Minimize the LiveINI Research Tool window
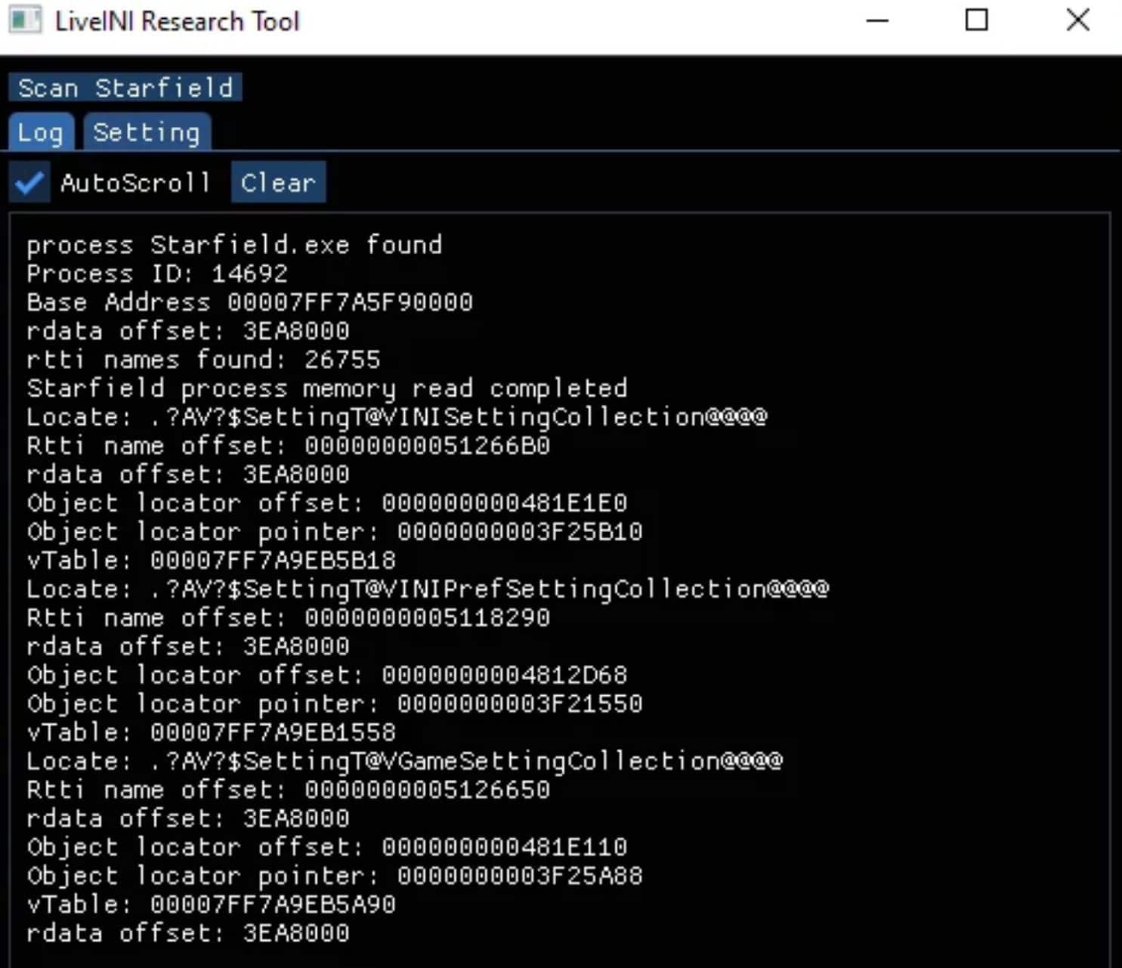Image resolution: width=1122 pixels, height=968 pixels. (877, 20)
